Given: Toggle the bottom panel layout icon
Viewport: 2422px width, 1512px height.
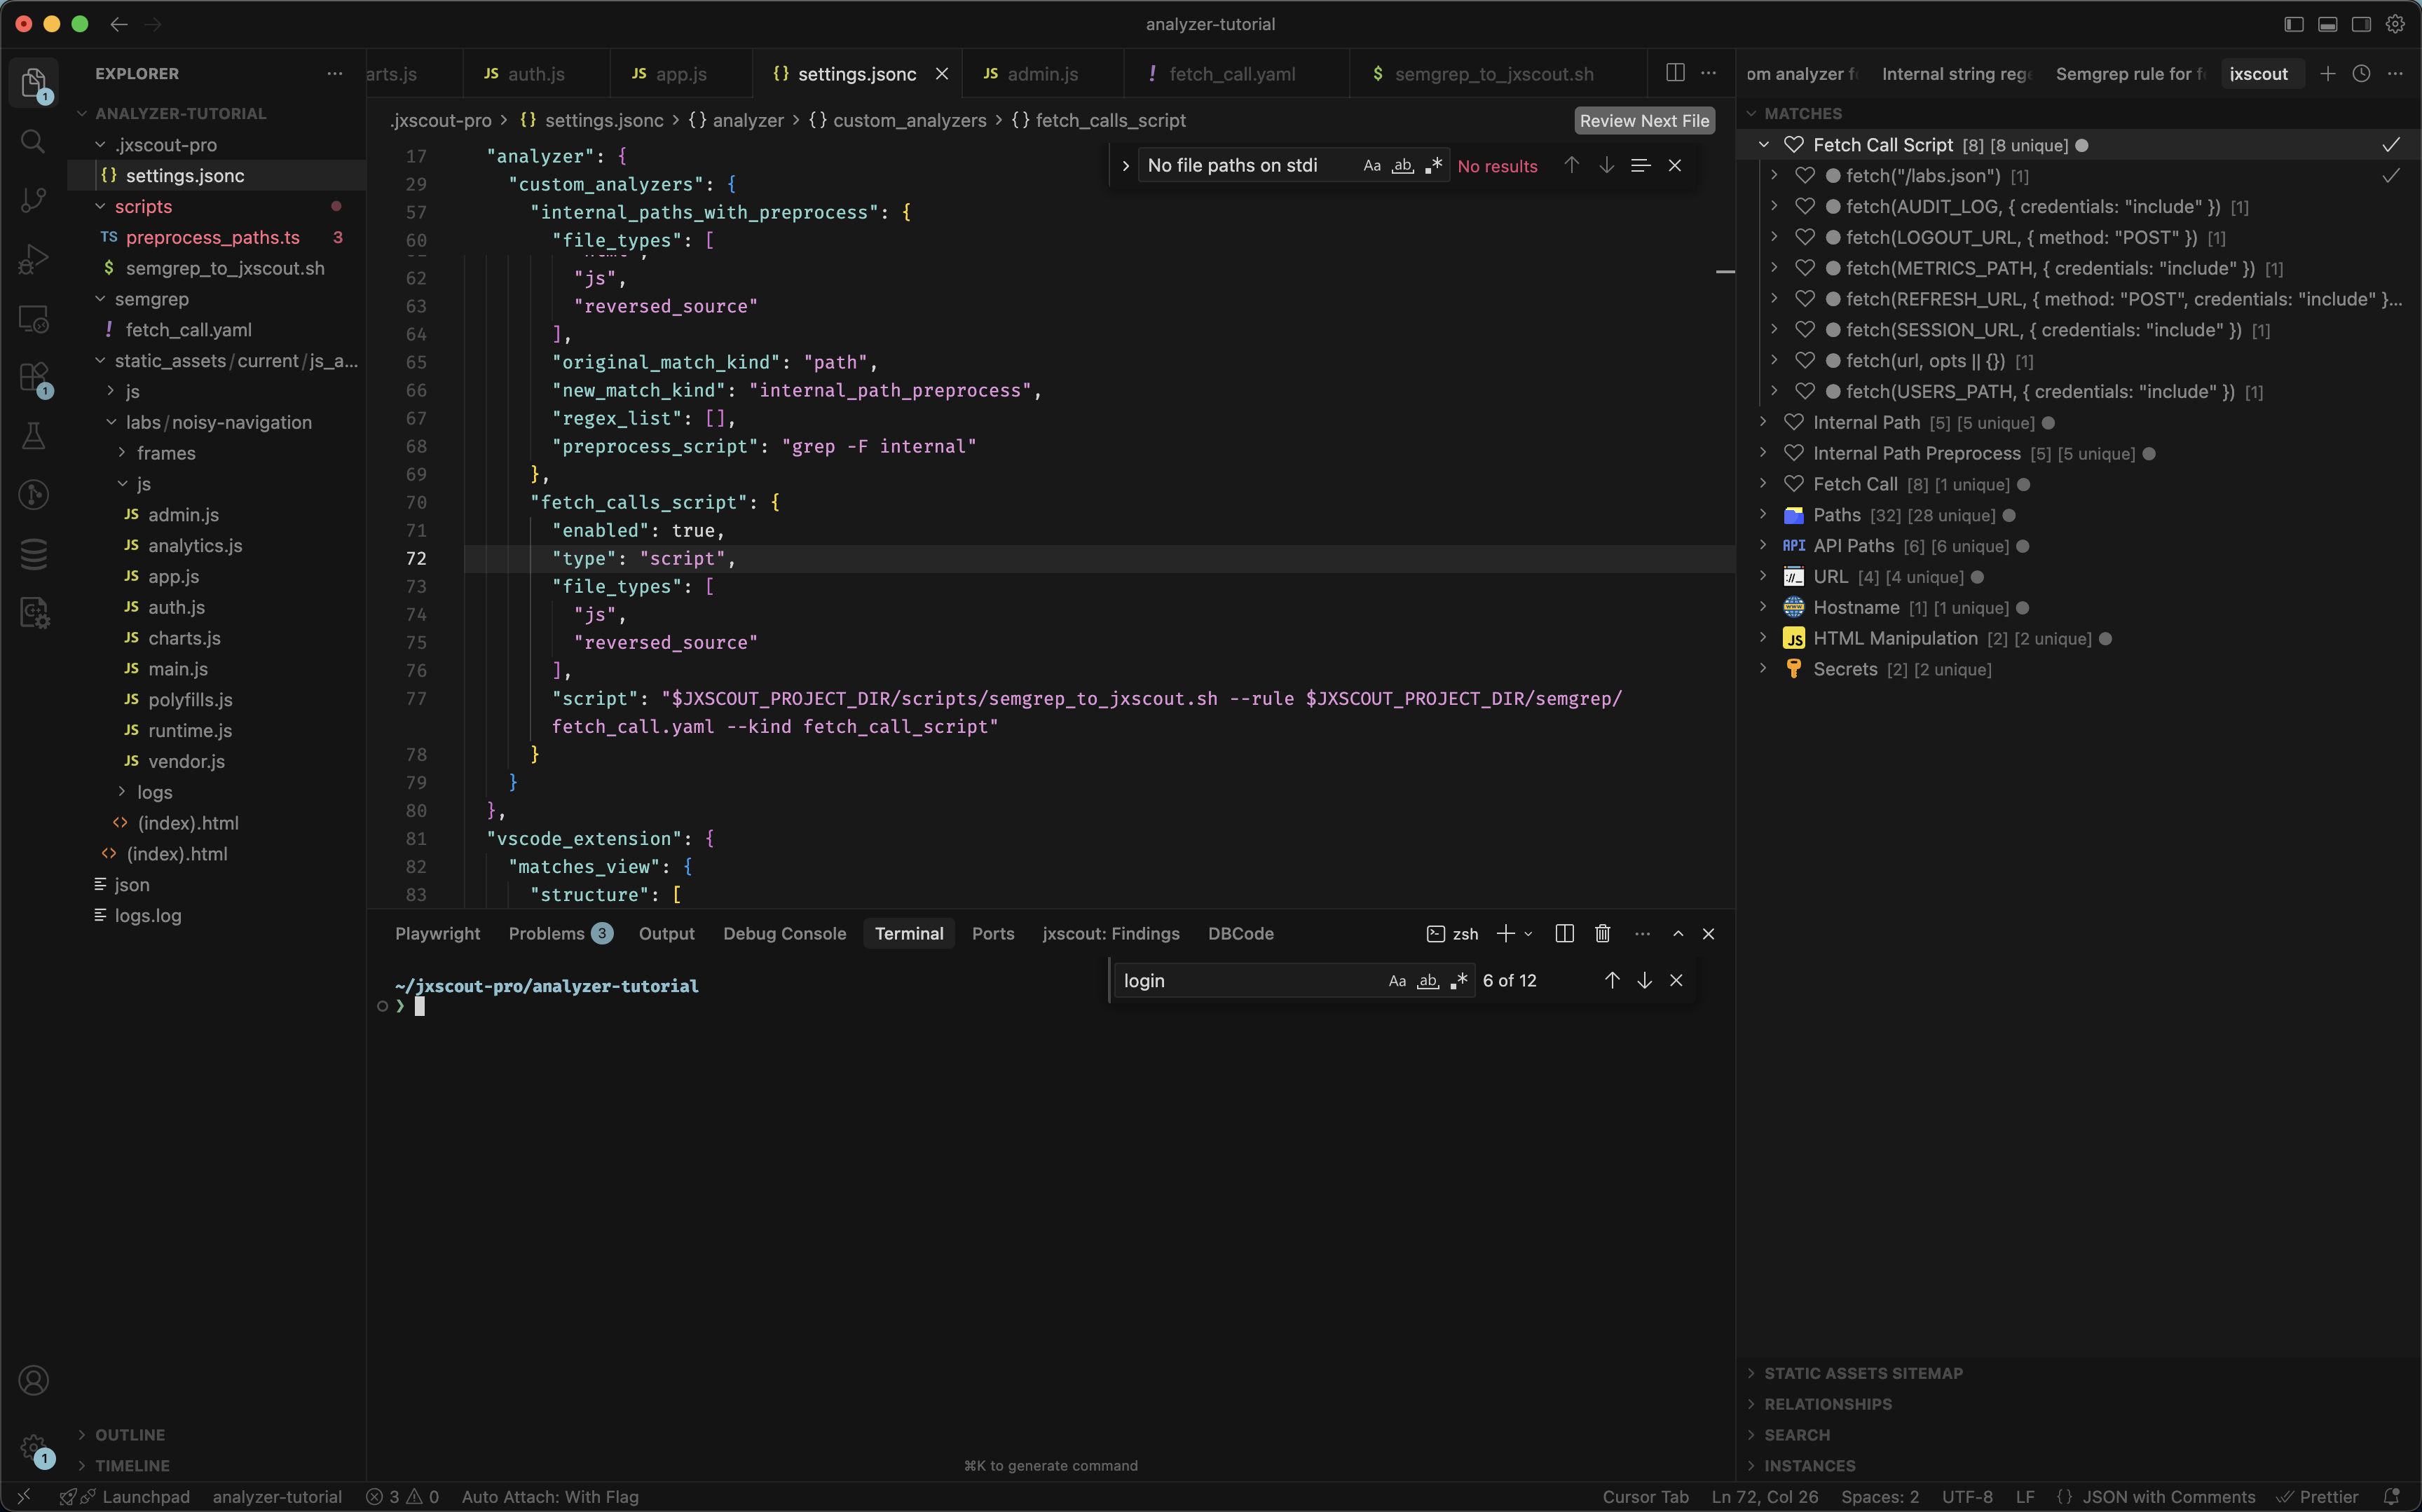Looking at the screenshot, I should tap(2328, 24).
